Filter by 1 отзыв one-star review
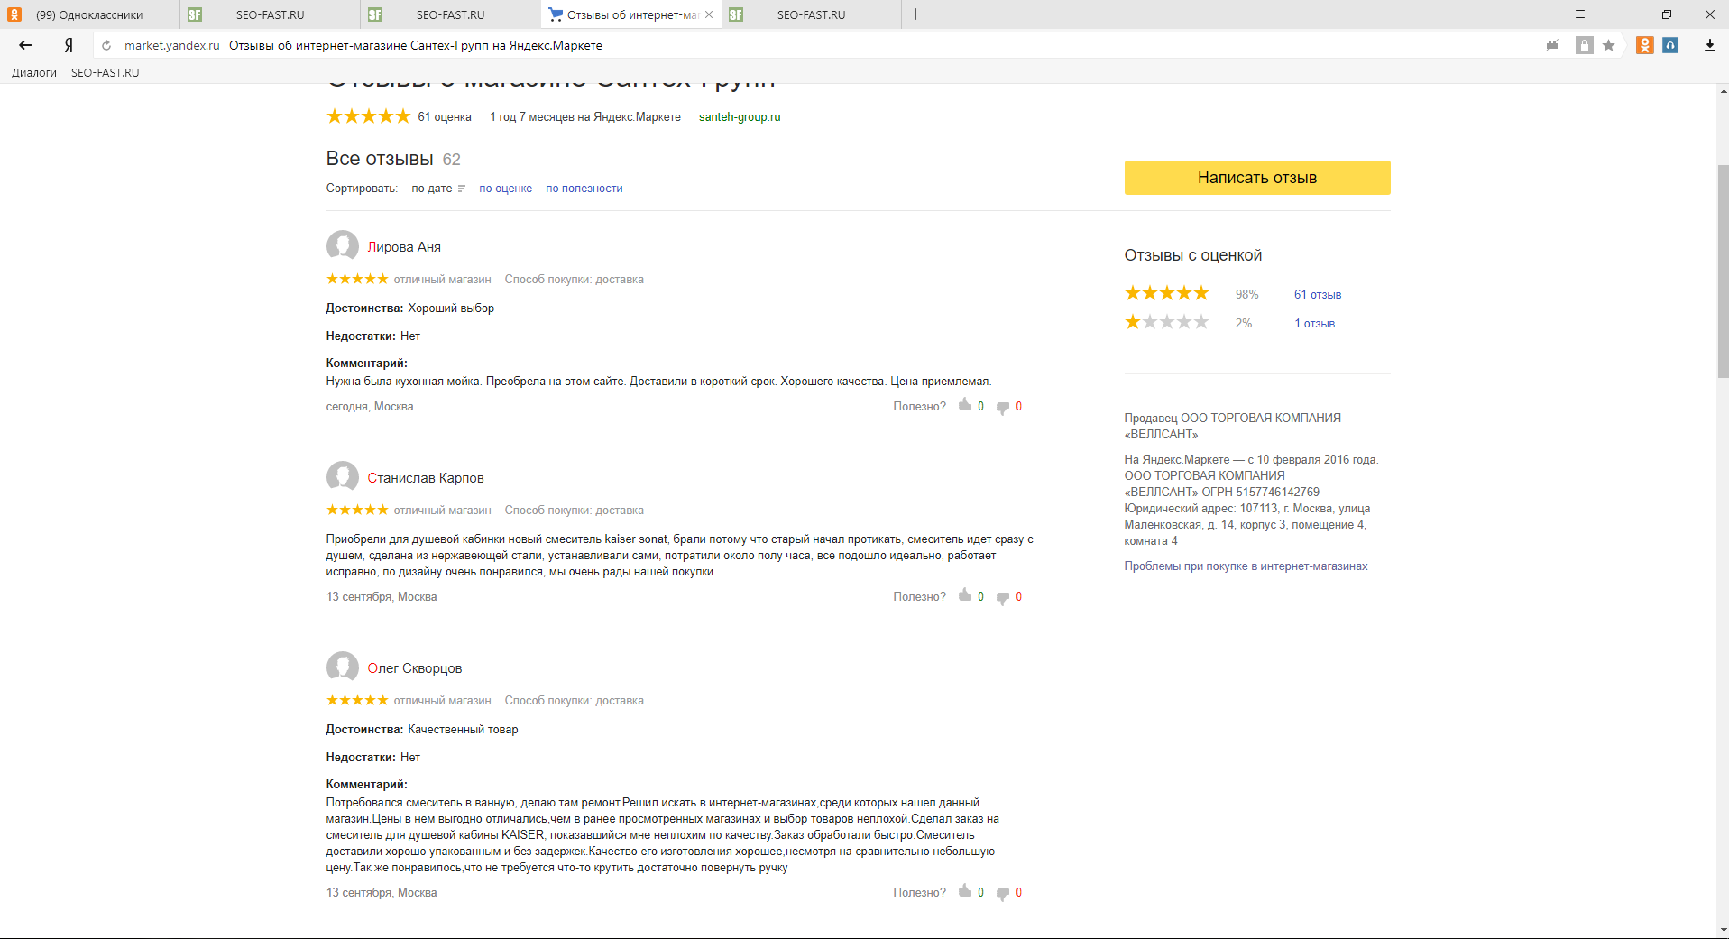The width and height of the screenshot is (1729, 939). (1315, 324)
